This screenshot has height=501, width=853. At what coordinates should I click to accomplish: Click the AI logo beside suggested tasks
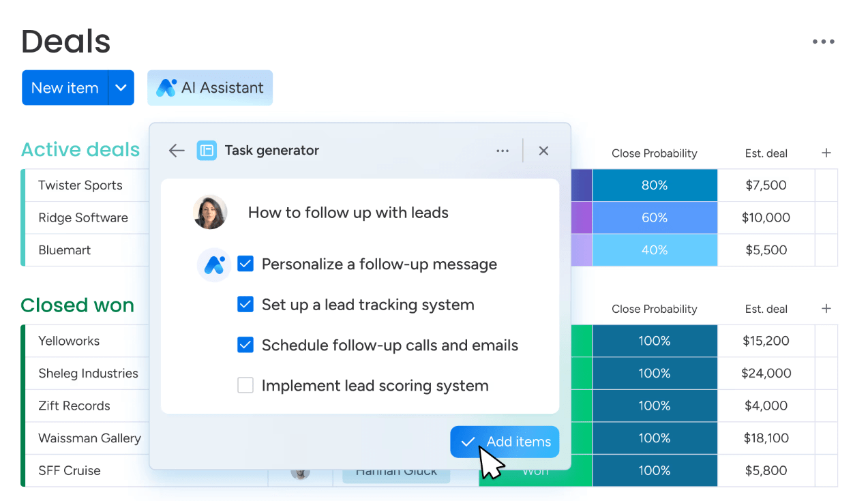click(214, 264)
